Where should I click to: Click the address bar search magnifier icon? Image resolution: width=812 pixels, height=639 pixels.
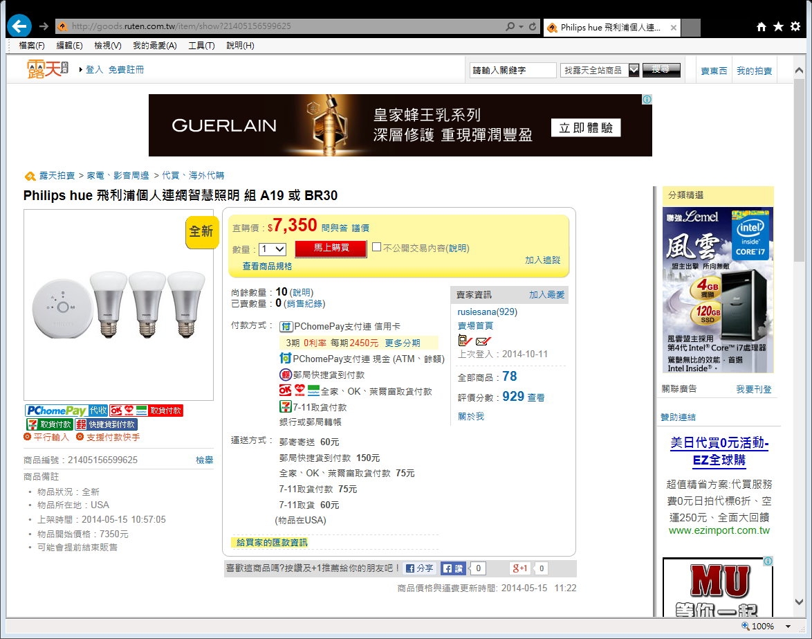coord(510,26)
